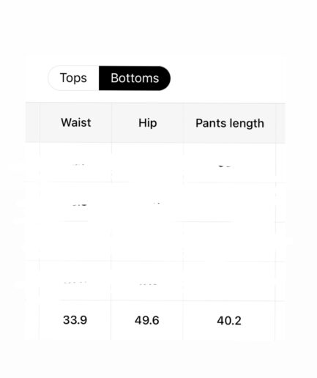The width and height of the screenshot is (317, 378).
Task: Click the second-row faded Hip cell
Action: point(147,202)
